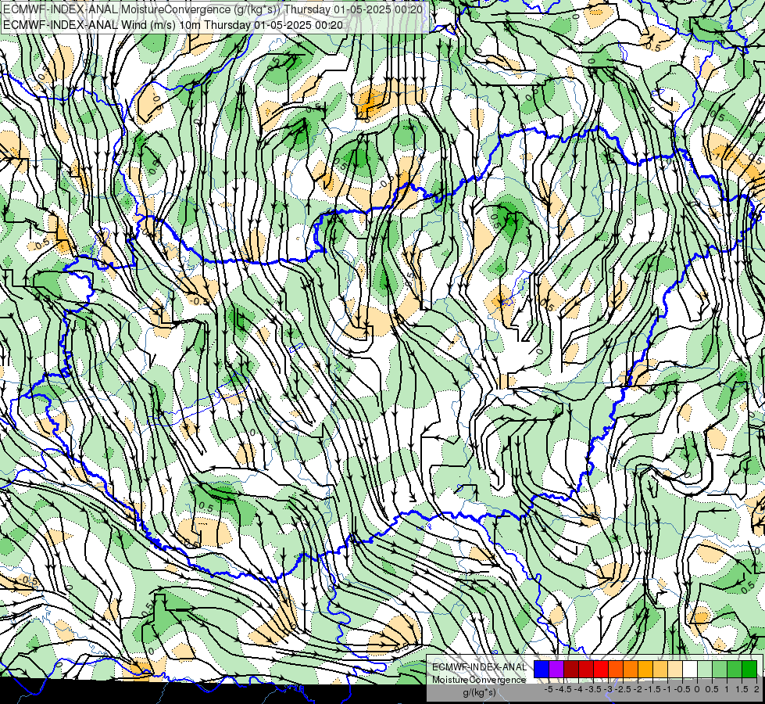Click the "-5" legend tick label
This screenshot has width=765, height=704.
coord(549,689)
